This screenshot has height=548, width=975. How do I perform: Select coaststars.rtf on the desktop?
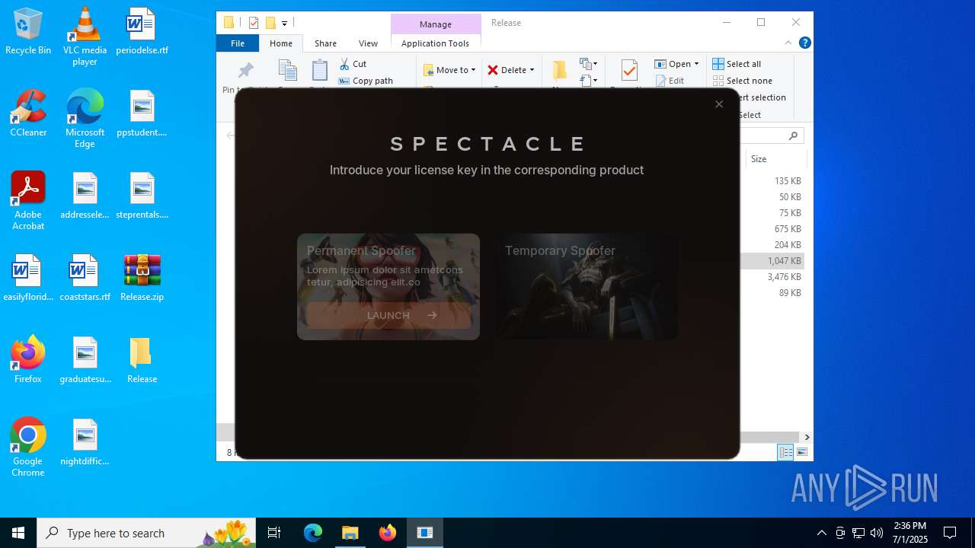tap(85, 278)
